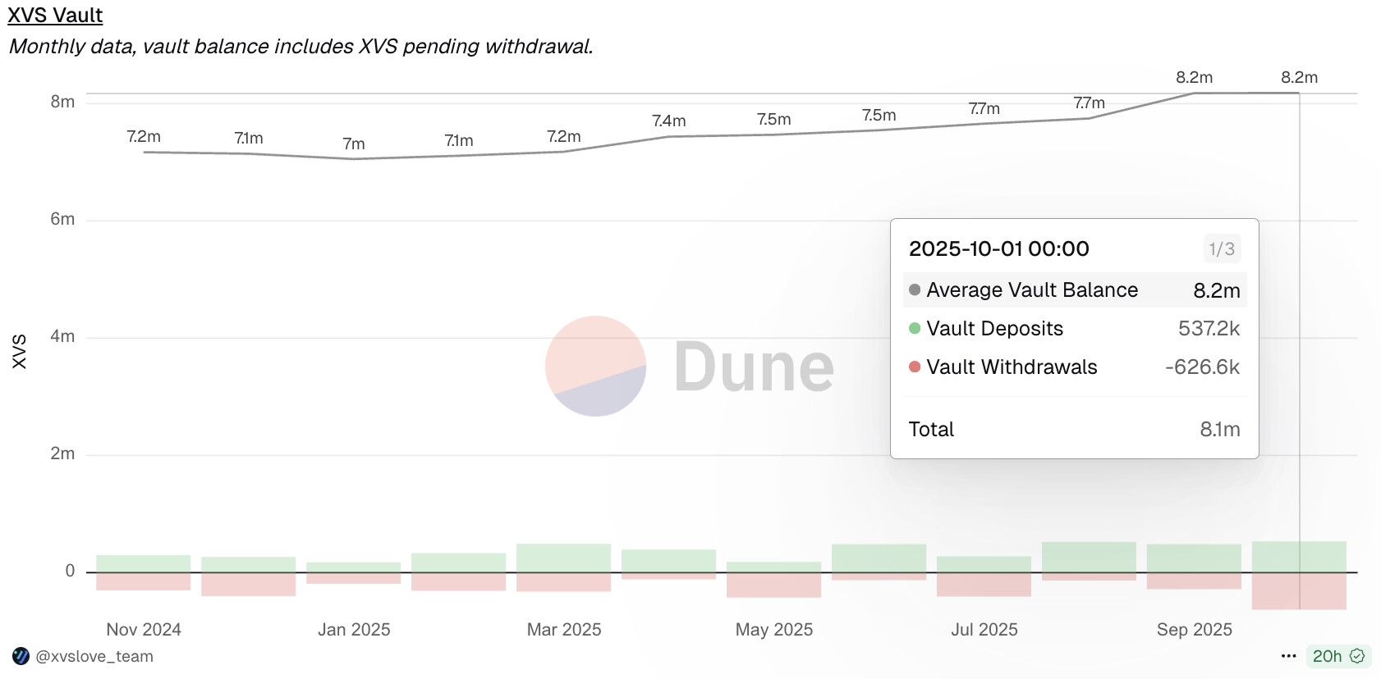Click the 1/3 pager in tooltip
Image resolution: width=1381 pixels, height=679 pixels.
[1221, 248]
